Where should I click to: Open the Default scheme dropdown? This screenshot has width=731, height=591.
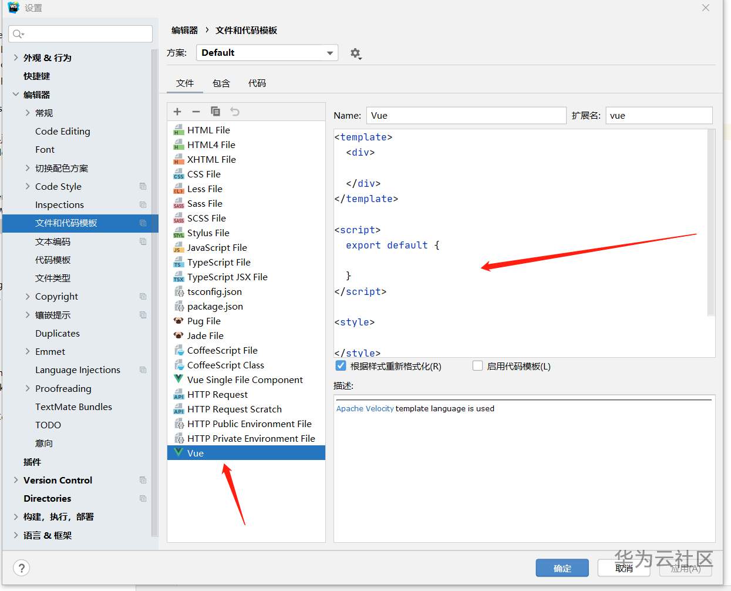pos(267,53)
